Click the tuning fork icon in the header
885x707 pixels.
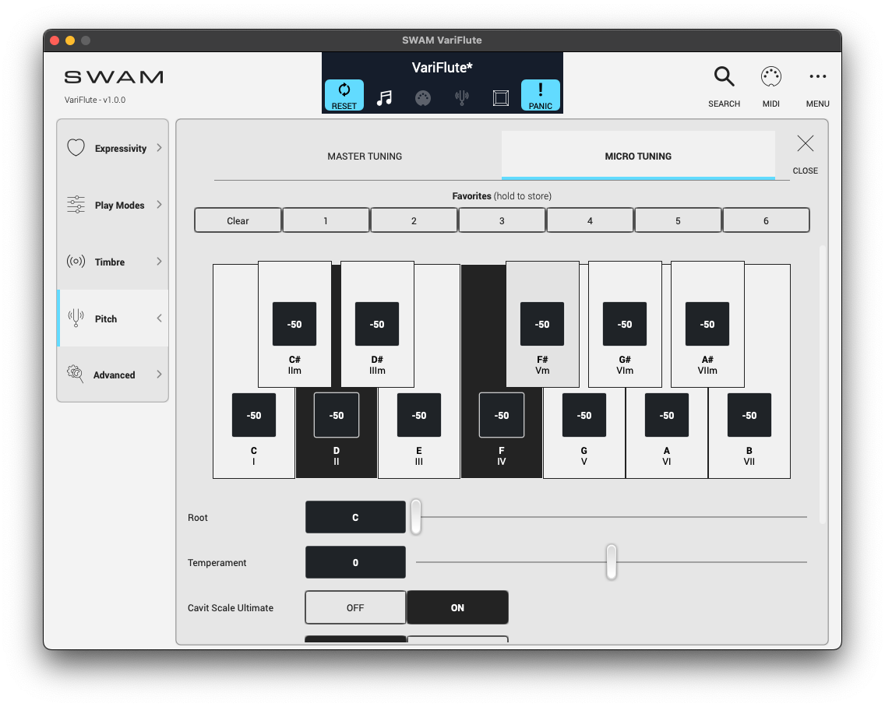pyautogui.click(x=462, y=98)
